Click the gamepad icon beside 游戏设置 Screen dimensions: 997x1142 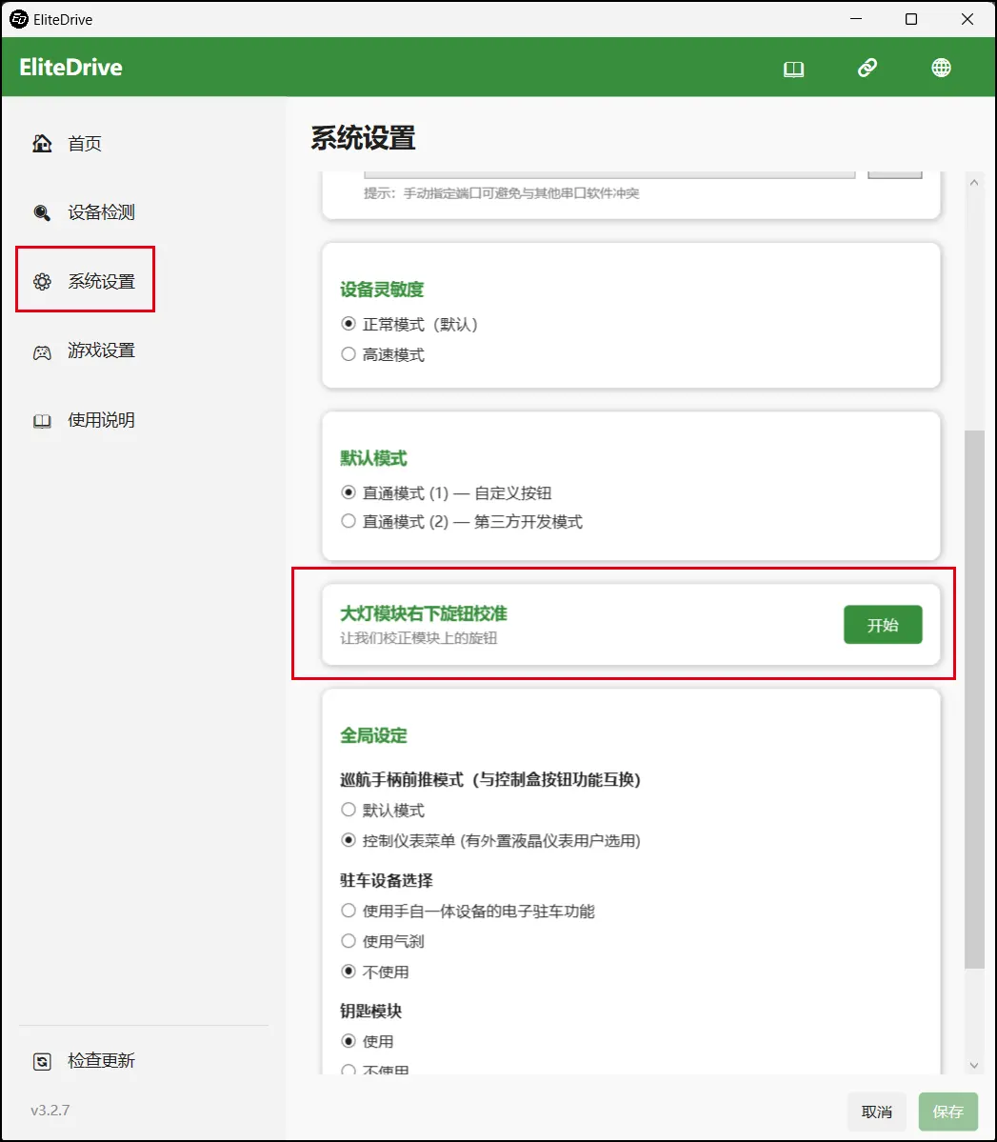42,352
